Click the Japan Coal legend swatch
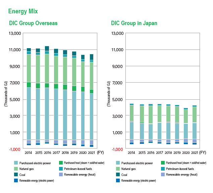The height and width of the screenshot is (193, 213). pos(118,175)
